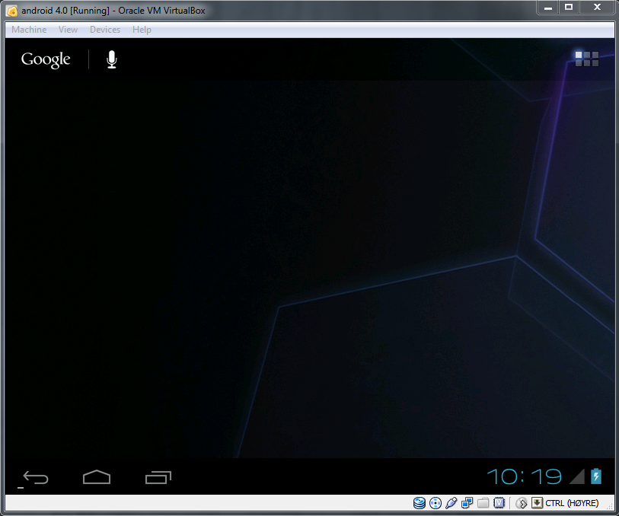
Task: Click the display status icon
Action: [467, 503]
